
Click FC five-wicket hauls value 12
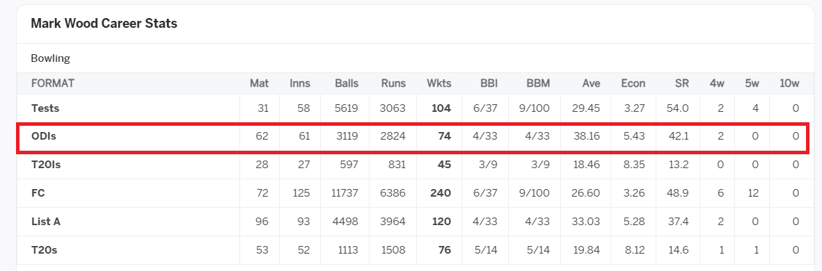coord(753,193)
